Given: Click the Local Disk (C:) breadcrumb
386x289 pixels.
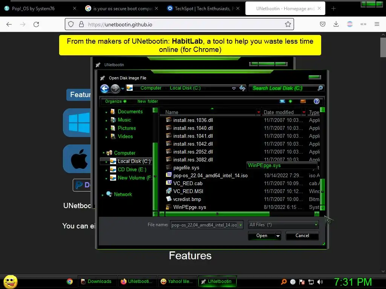Looking at the screenshot, I should tap(185, 88).
